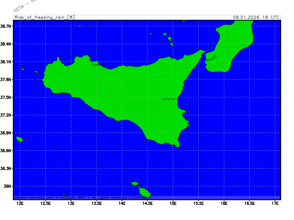Click the 08.01.2026 18 UTC timestamp
This screenshot has width=294, height=220.
[x=256, y=17]
